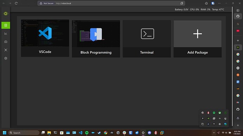Open Google Chrome from the taskbar
This screenshot has width=243, height=136.
click(x=106, y=132)
